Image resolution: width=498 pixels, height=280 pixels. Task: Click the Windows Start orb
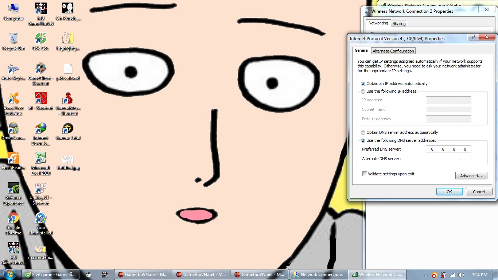pyautogui.click(x=9, y=274)
